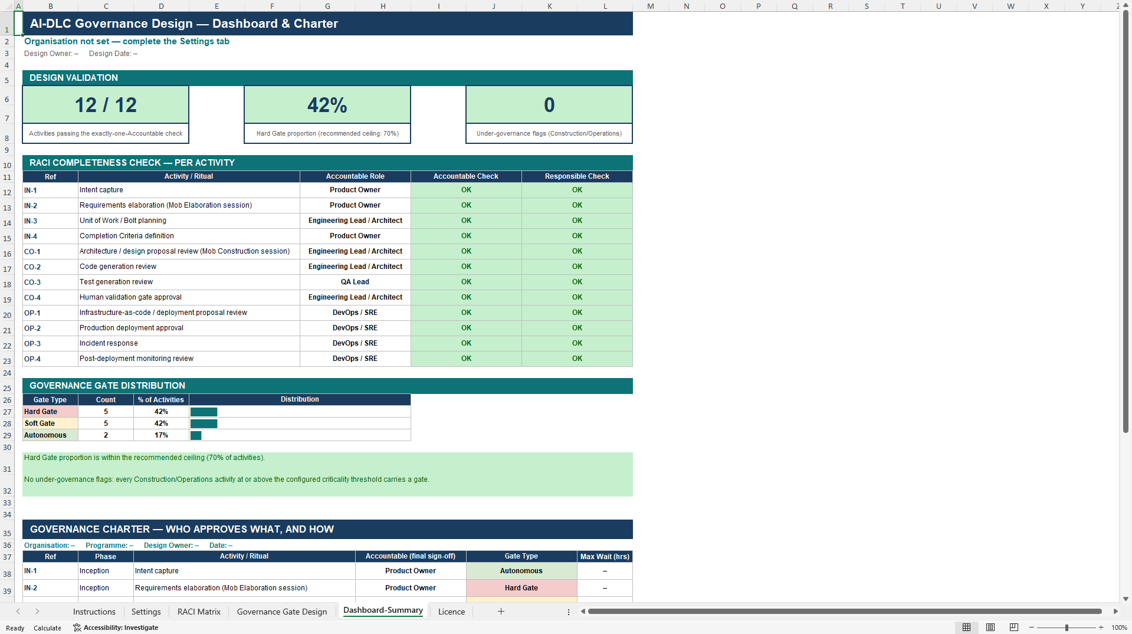
Task: Click the Calculate status bar button
Action: [x=47, y=628]
